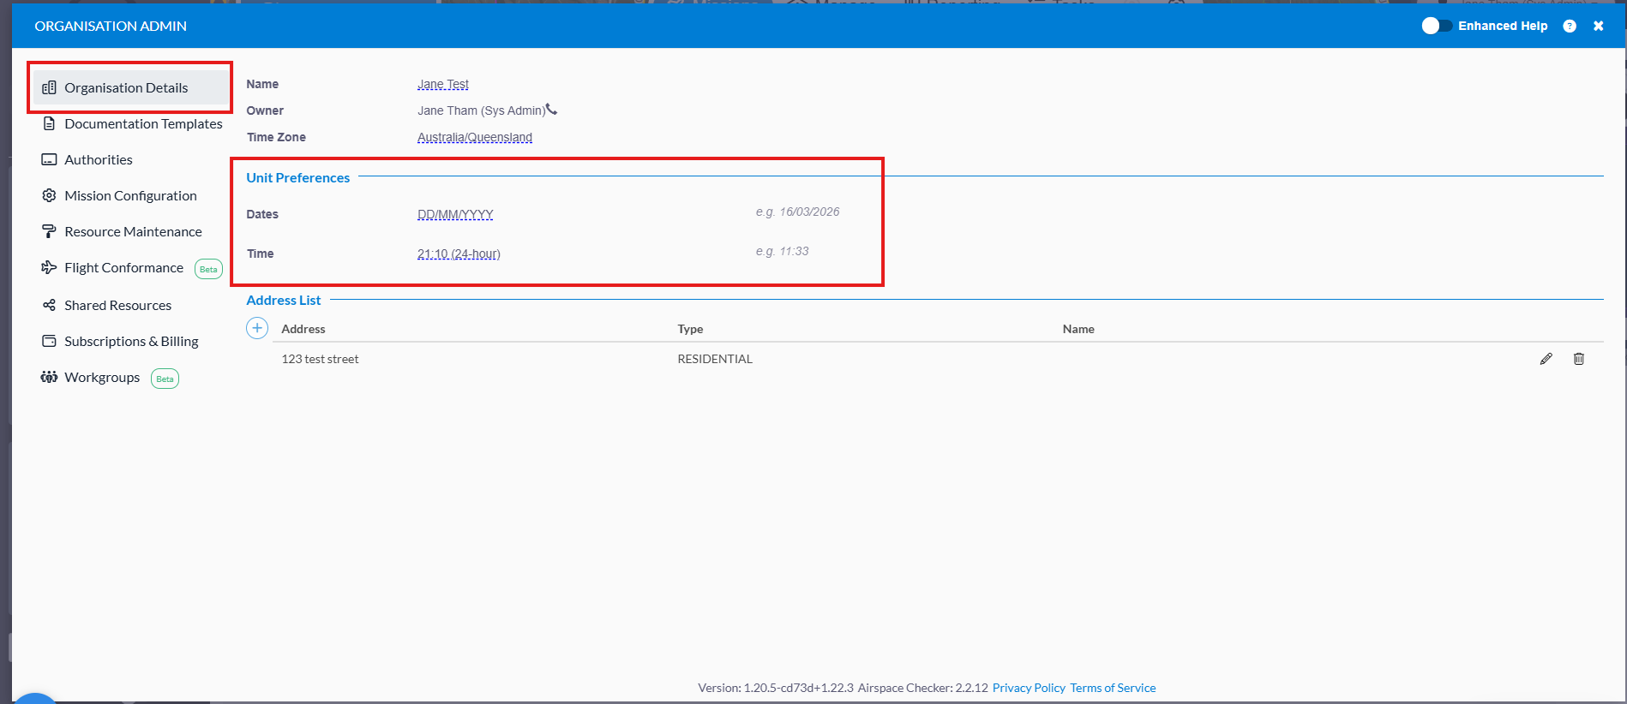Screen dimensions: 1627x704
Task: Edit the 123 test street address
Action: [x=1546, y=359]
